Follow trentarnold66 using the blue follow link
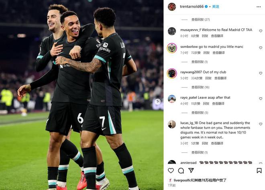 tap(216, 6)
